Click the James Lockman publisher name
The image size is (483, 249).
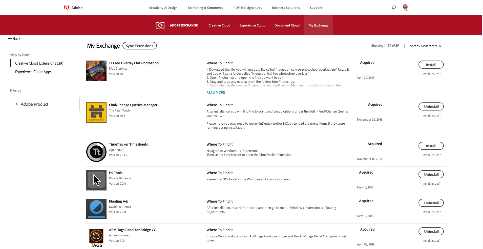coord(119,235)
